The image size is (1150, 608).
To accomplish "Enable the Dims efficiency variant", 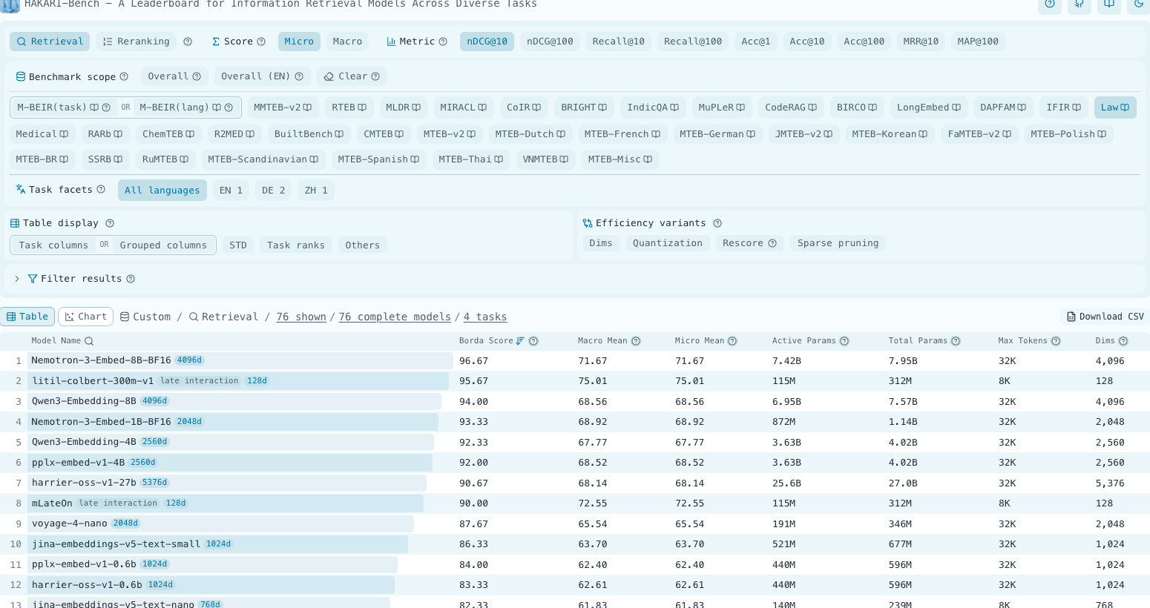I will coord(601,243).
